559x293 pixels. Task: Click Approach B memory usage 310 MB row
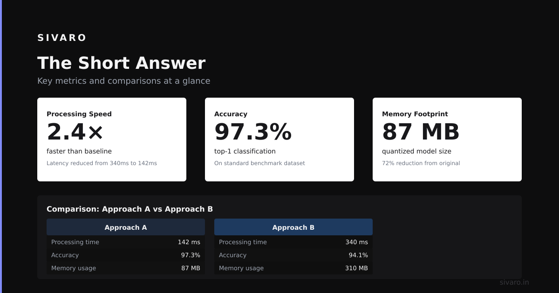click(293, 268)
